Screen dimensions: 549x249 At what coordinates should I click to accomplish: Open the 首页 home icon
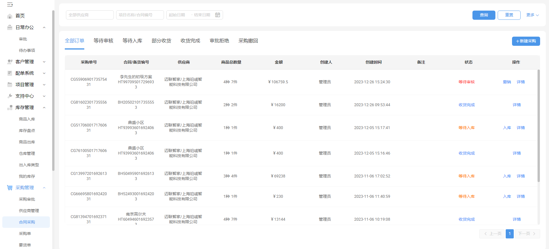pos(10,16)
